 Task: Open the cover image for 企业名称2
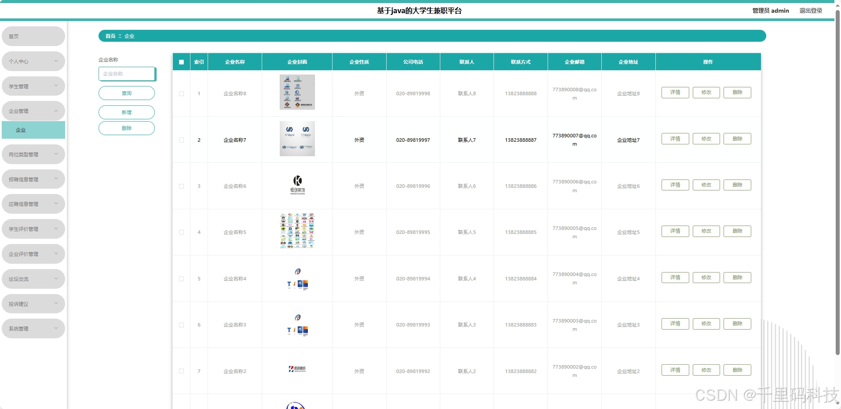pyautogui.click(x=297, y=370)
